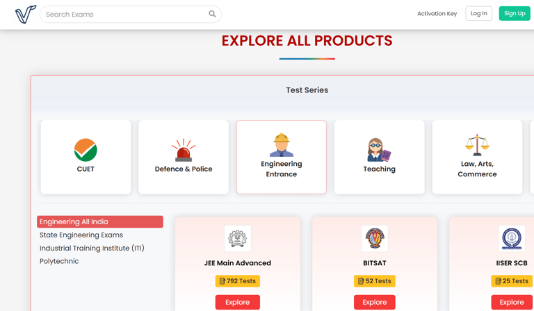Click the document icon beside 25 Tests
Image resolution: width=534 pixels, height=311 pixels.
point(499,281)
